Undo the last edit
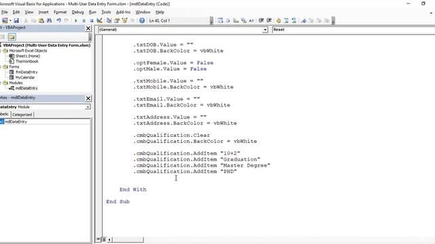The image size is (435, 244). (x=58, y=20)
